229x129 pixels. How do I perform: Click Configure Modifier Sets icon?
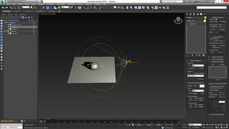204,55
